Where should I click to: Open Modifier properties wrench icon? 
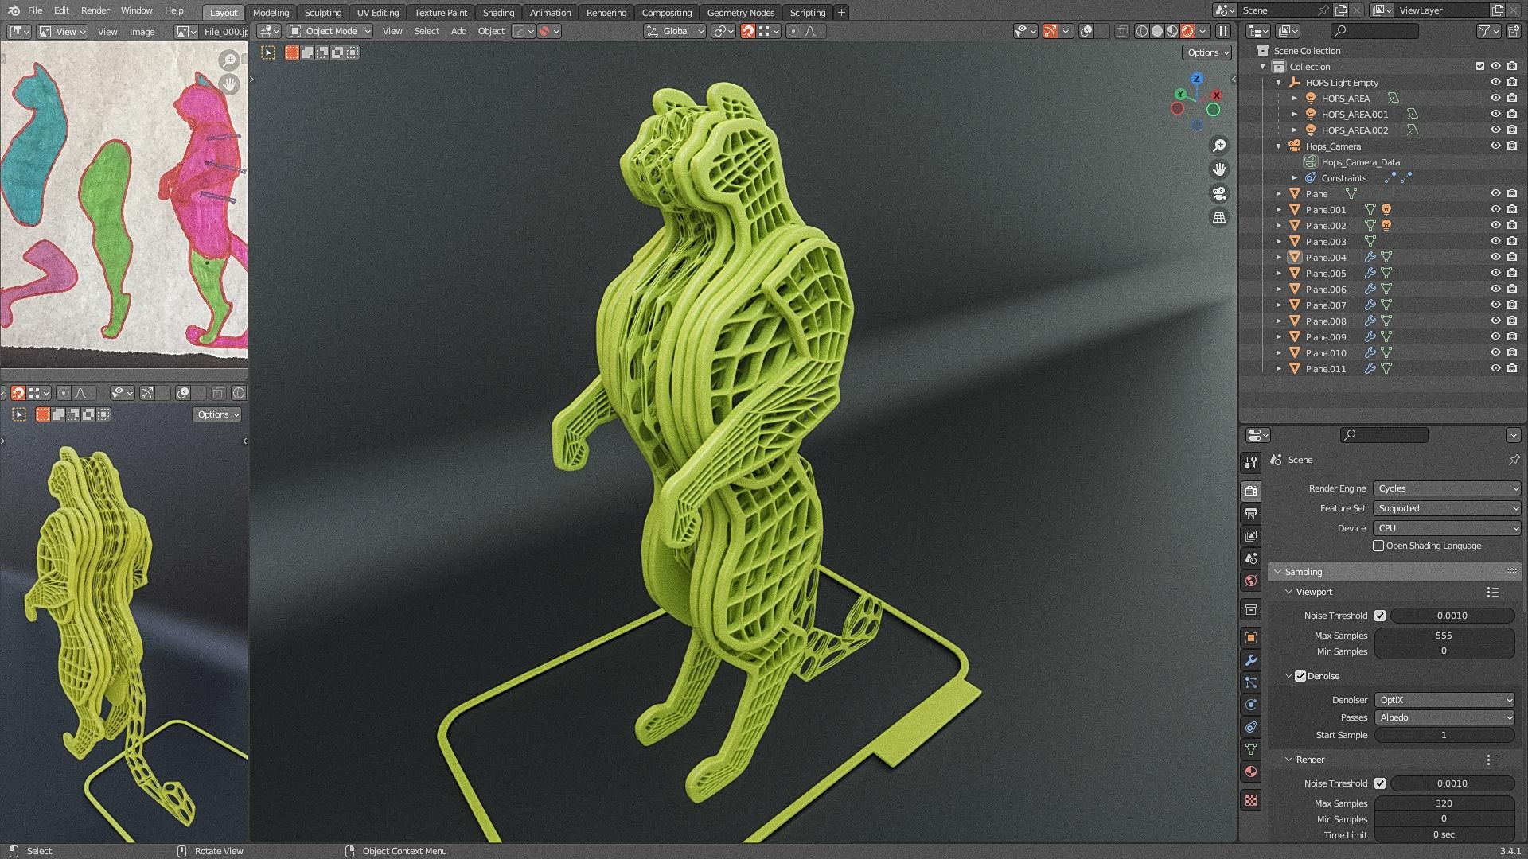[x=1251, y=660]
